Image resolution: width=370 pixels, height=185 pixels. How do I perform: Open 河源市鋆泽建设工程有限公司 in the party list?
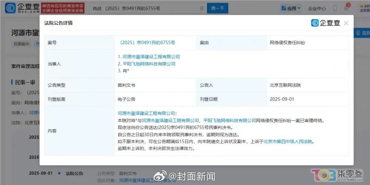[x=151, y=57]
